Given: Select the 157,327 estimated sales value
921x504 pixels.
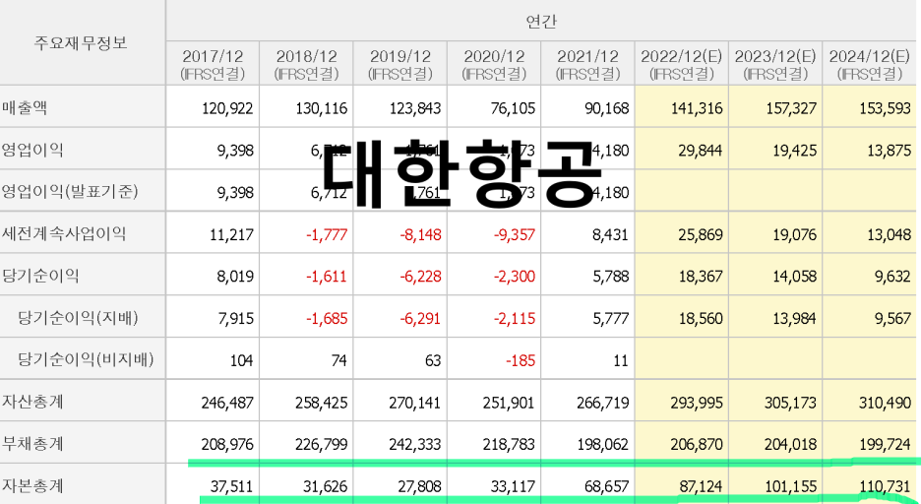Looking at the screenshot, I should 791,108.
